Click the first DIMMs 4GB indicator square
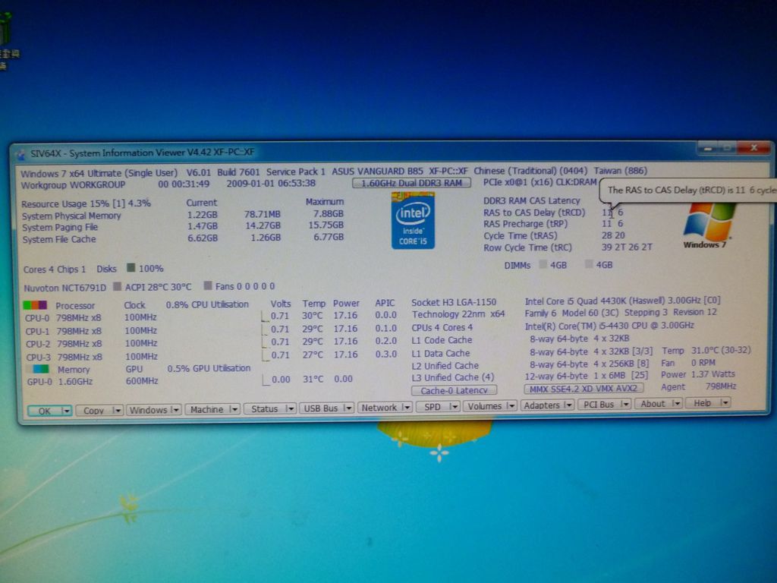This screenshot has width=777, height=583. coord(543,264)
